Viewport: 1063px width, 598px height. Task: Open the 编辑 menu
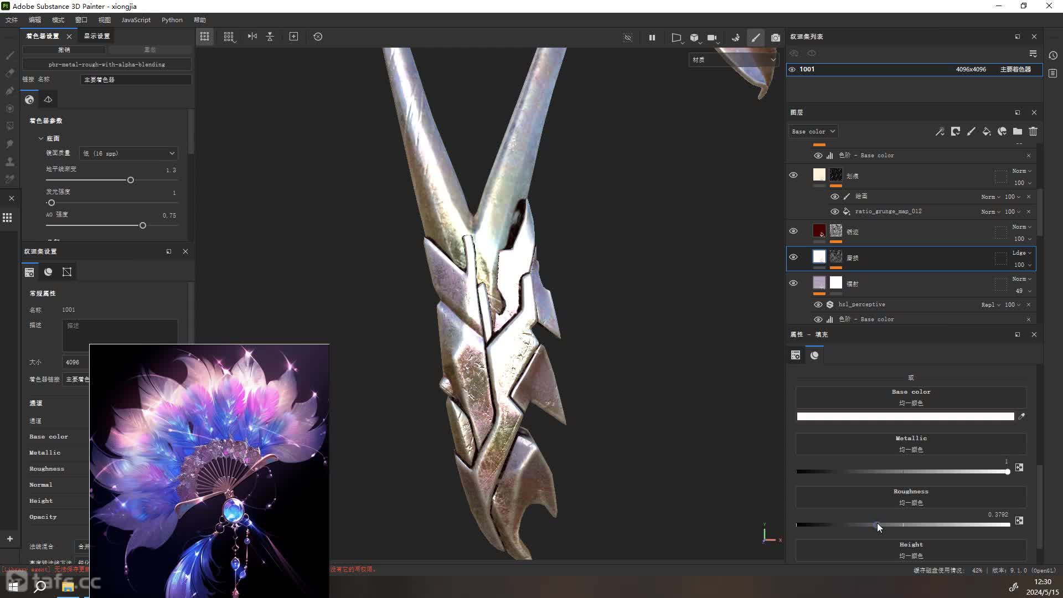point(35,20)
